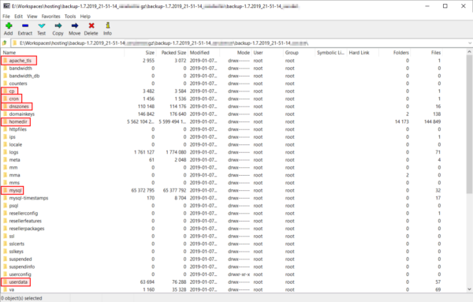Click the mysql size value 65 372 795
This screenshot has width=473, height=302.
[143, 190]
